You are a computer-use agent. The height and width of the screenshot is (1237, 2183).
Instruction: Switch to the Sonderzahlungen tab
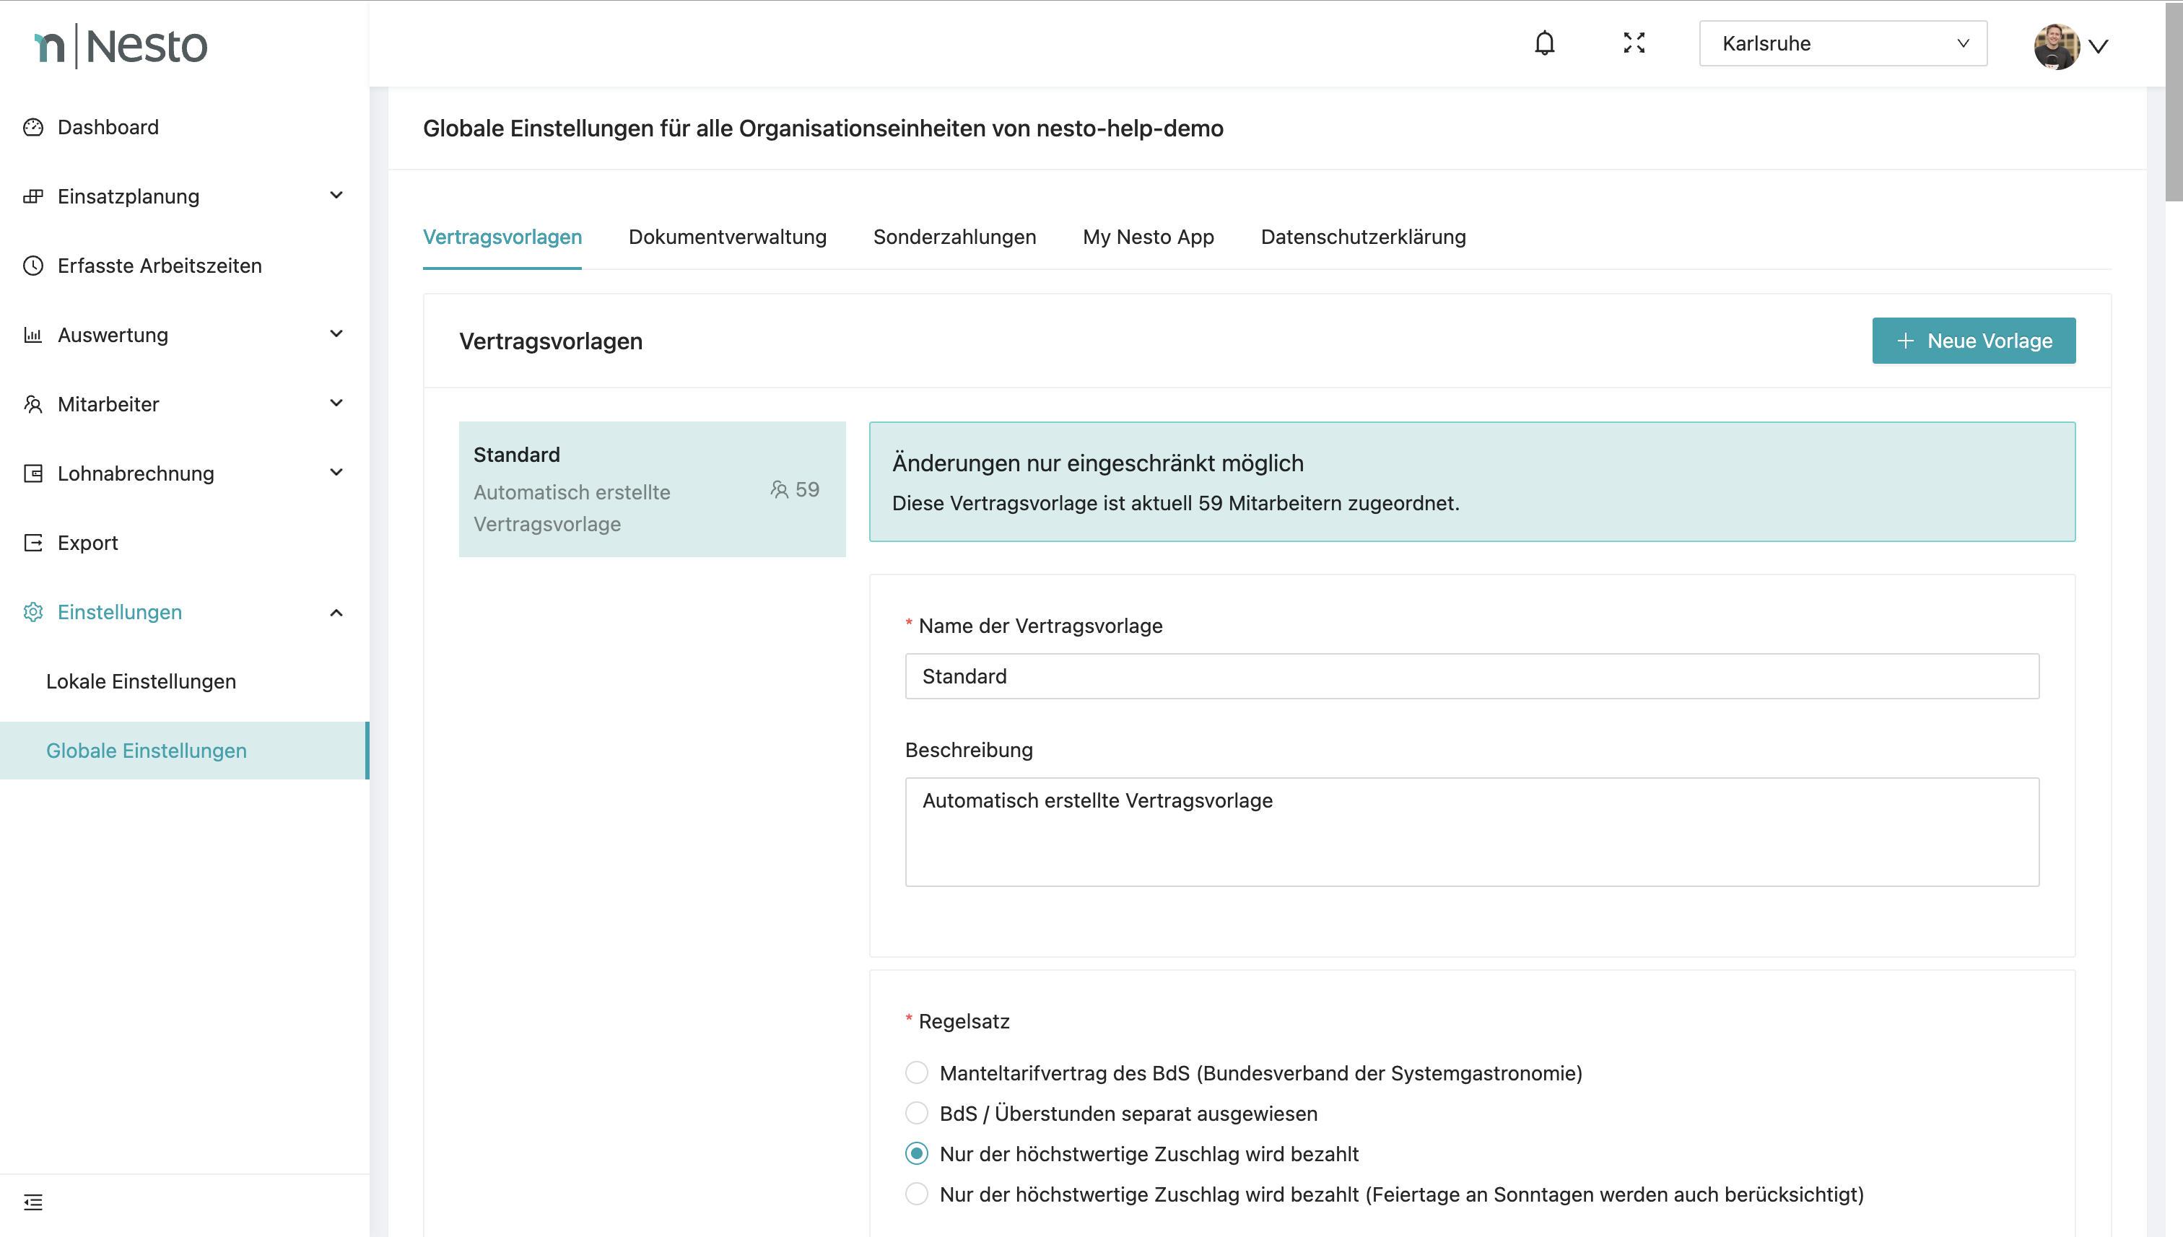954,237
